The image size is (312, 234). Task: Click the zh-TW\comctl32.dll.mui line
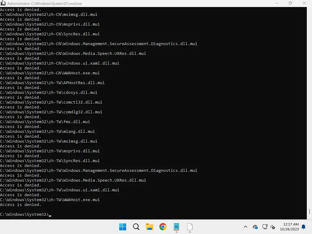tap(51, 102)
